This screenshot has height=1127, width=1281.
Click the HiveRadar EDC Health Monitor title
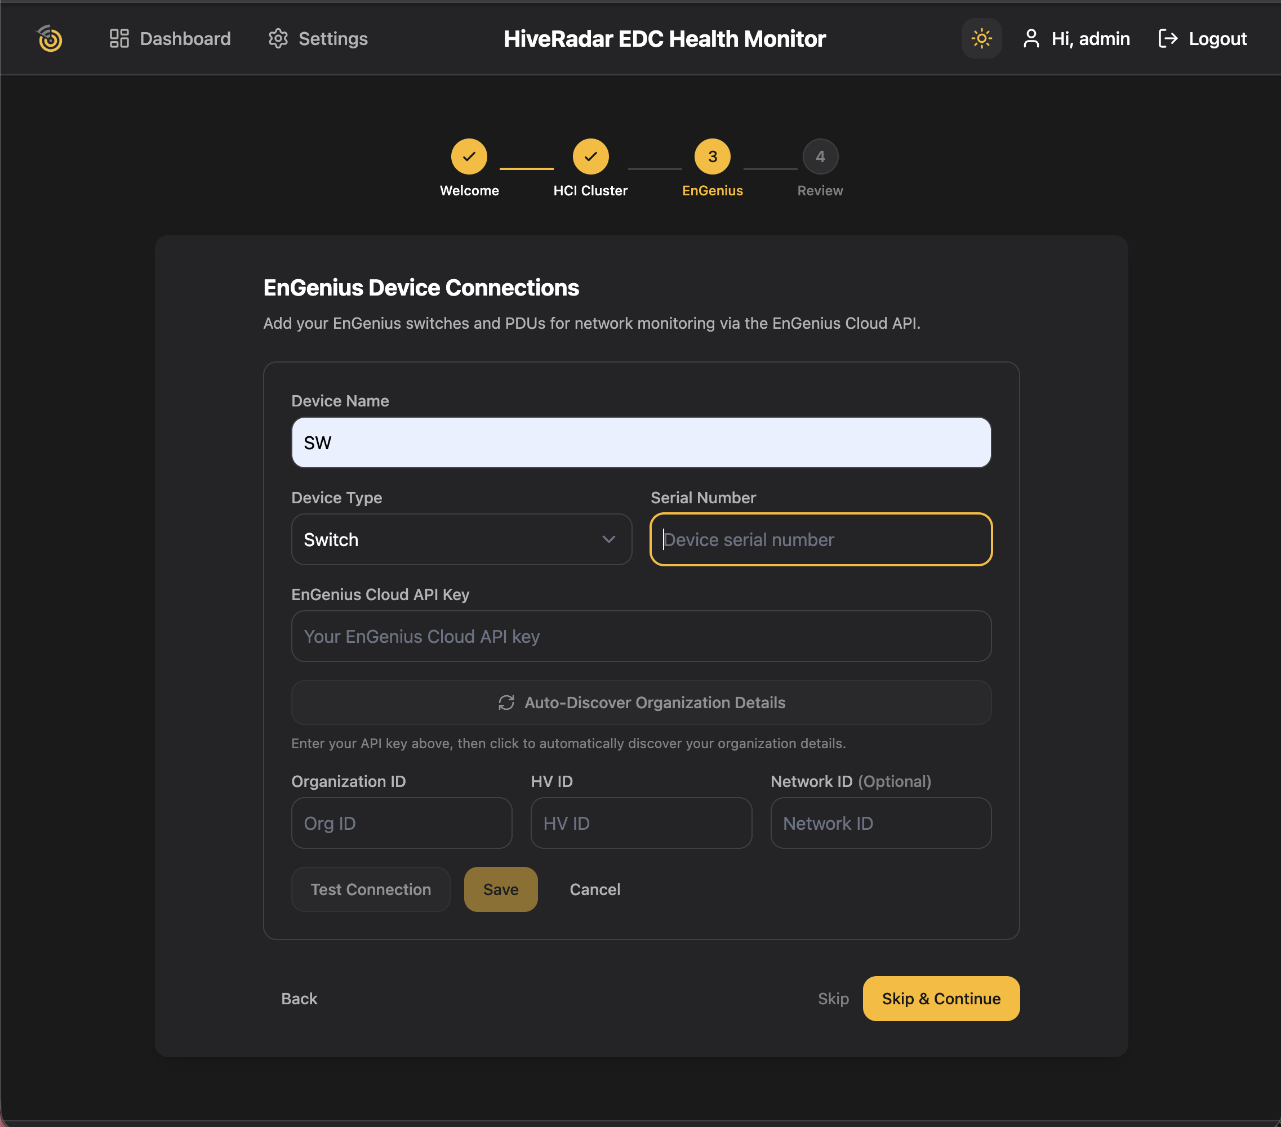click(664, 39)
